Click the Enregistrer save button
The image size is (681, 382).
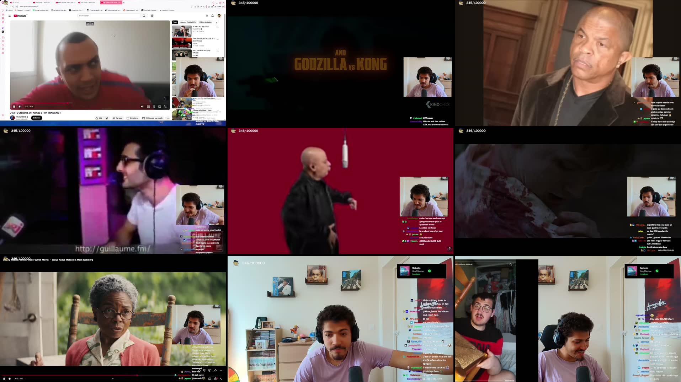[x=133, y=118]
